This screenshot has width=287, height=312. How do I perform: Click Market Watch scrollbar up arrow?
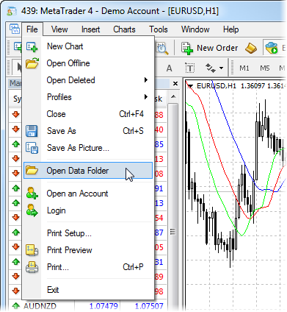pos(173,96)
